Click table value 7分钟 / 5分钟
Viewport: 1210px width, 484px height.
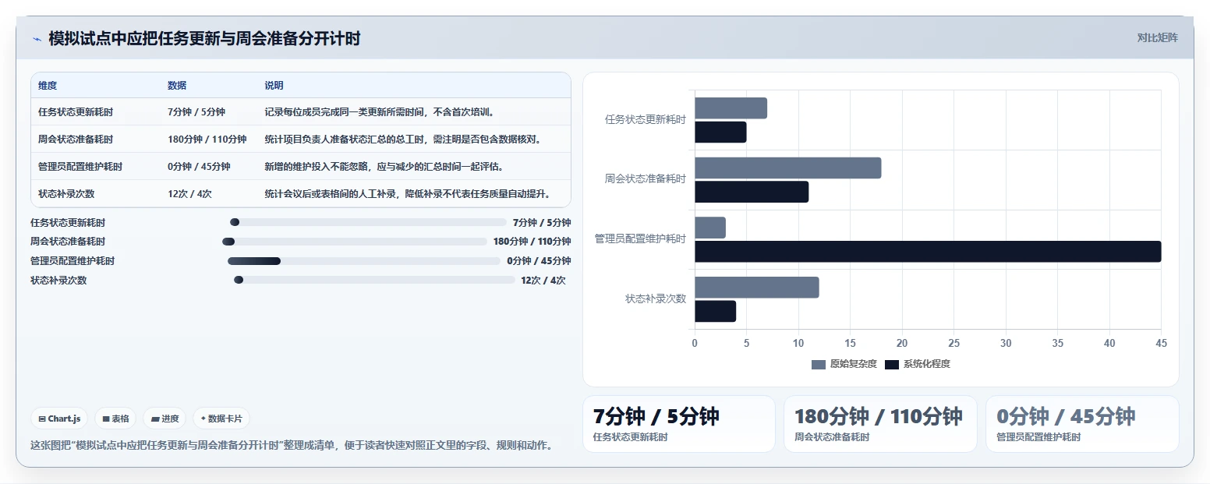click(196, 112)
